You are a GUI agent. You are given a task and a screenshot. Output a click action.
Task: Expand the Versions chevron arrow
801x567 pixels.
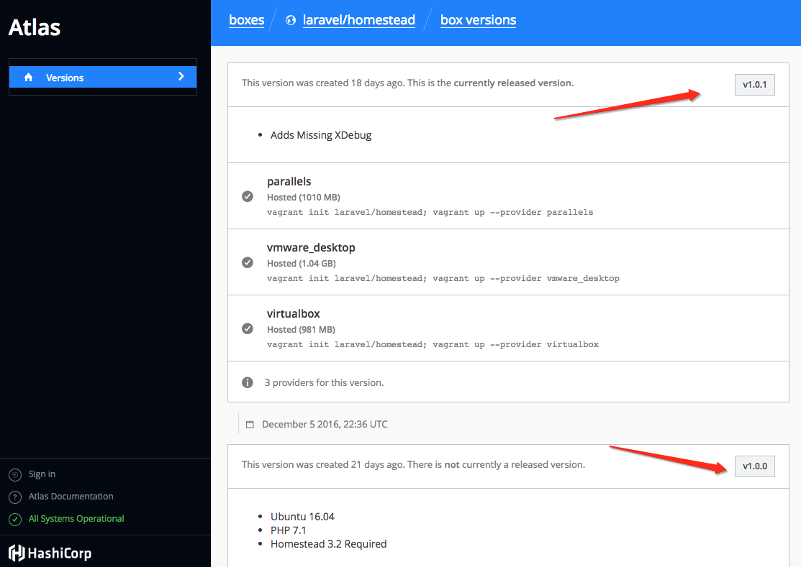point(181,76)
